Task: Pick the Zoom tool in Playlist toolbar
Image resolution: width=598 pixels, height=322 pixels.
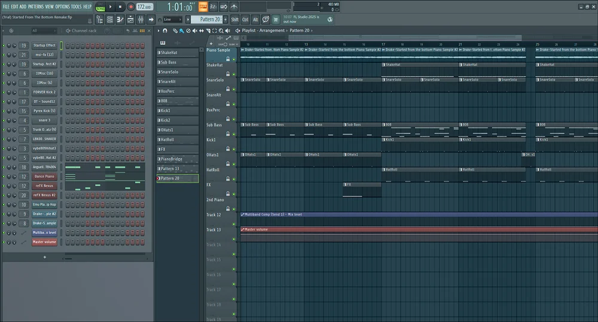Action: click(221, 31)
